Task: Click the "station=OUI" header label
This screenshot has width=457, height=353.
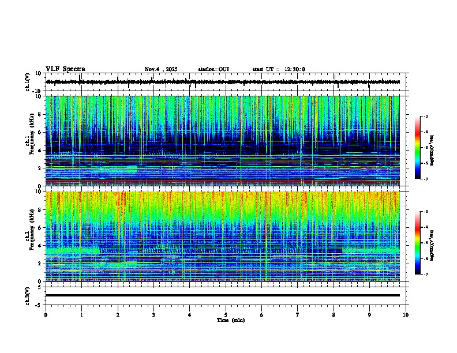Action: [213, 69]
